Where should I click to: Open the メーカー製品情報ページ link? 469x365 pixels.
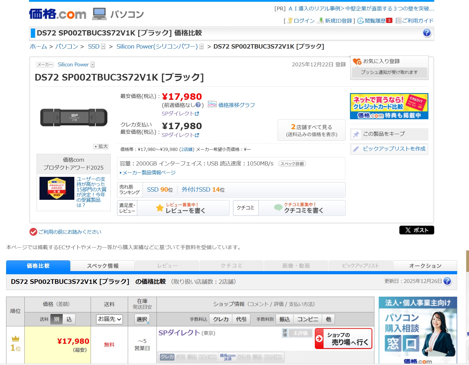click(149, 173)
